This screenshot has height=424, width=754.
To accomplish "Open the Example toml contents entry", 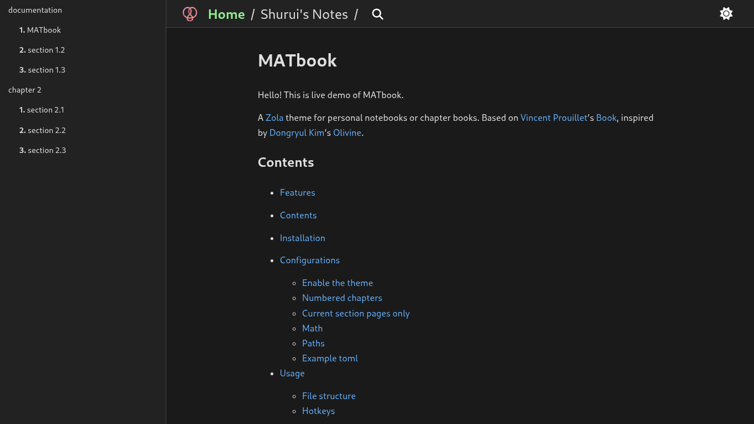I will pos(330,358).
